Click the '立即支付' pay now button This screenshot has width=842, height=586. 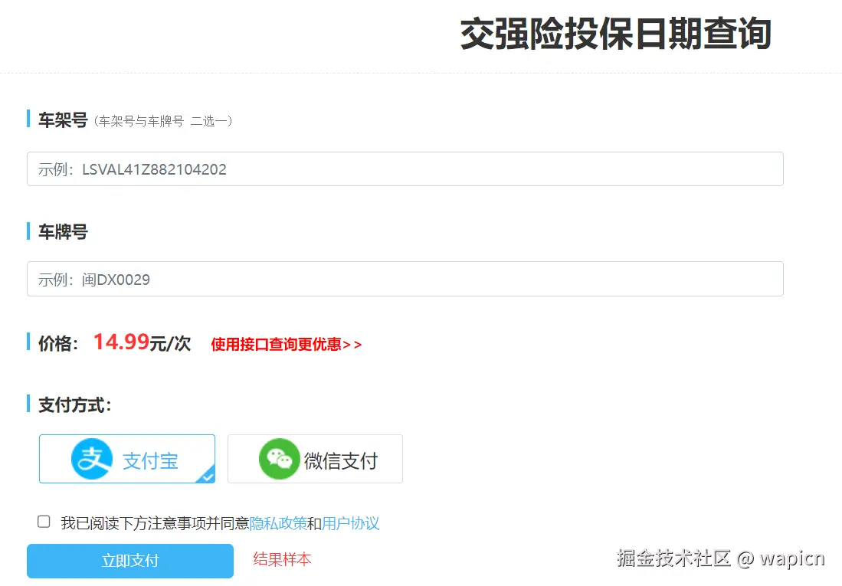coord(129,561)
